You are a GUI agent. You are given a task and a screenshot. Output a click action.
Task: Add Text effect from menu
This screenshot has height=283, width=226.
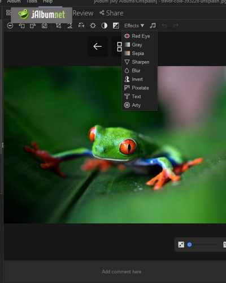pos(140,97)
